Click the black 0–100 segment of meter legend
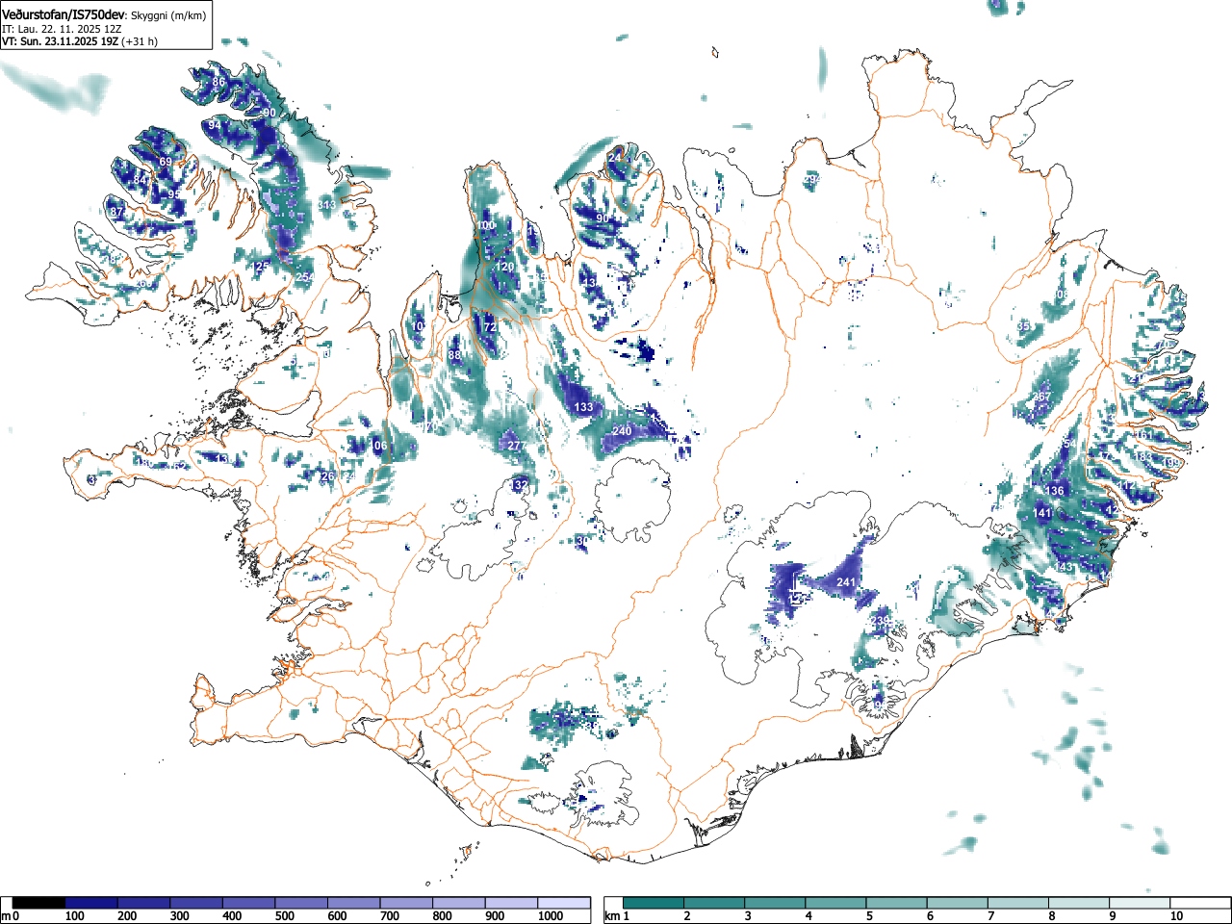The height and width of the screenshot is (924, 1232). tap(38, 903)
